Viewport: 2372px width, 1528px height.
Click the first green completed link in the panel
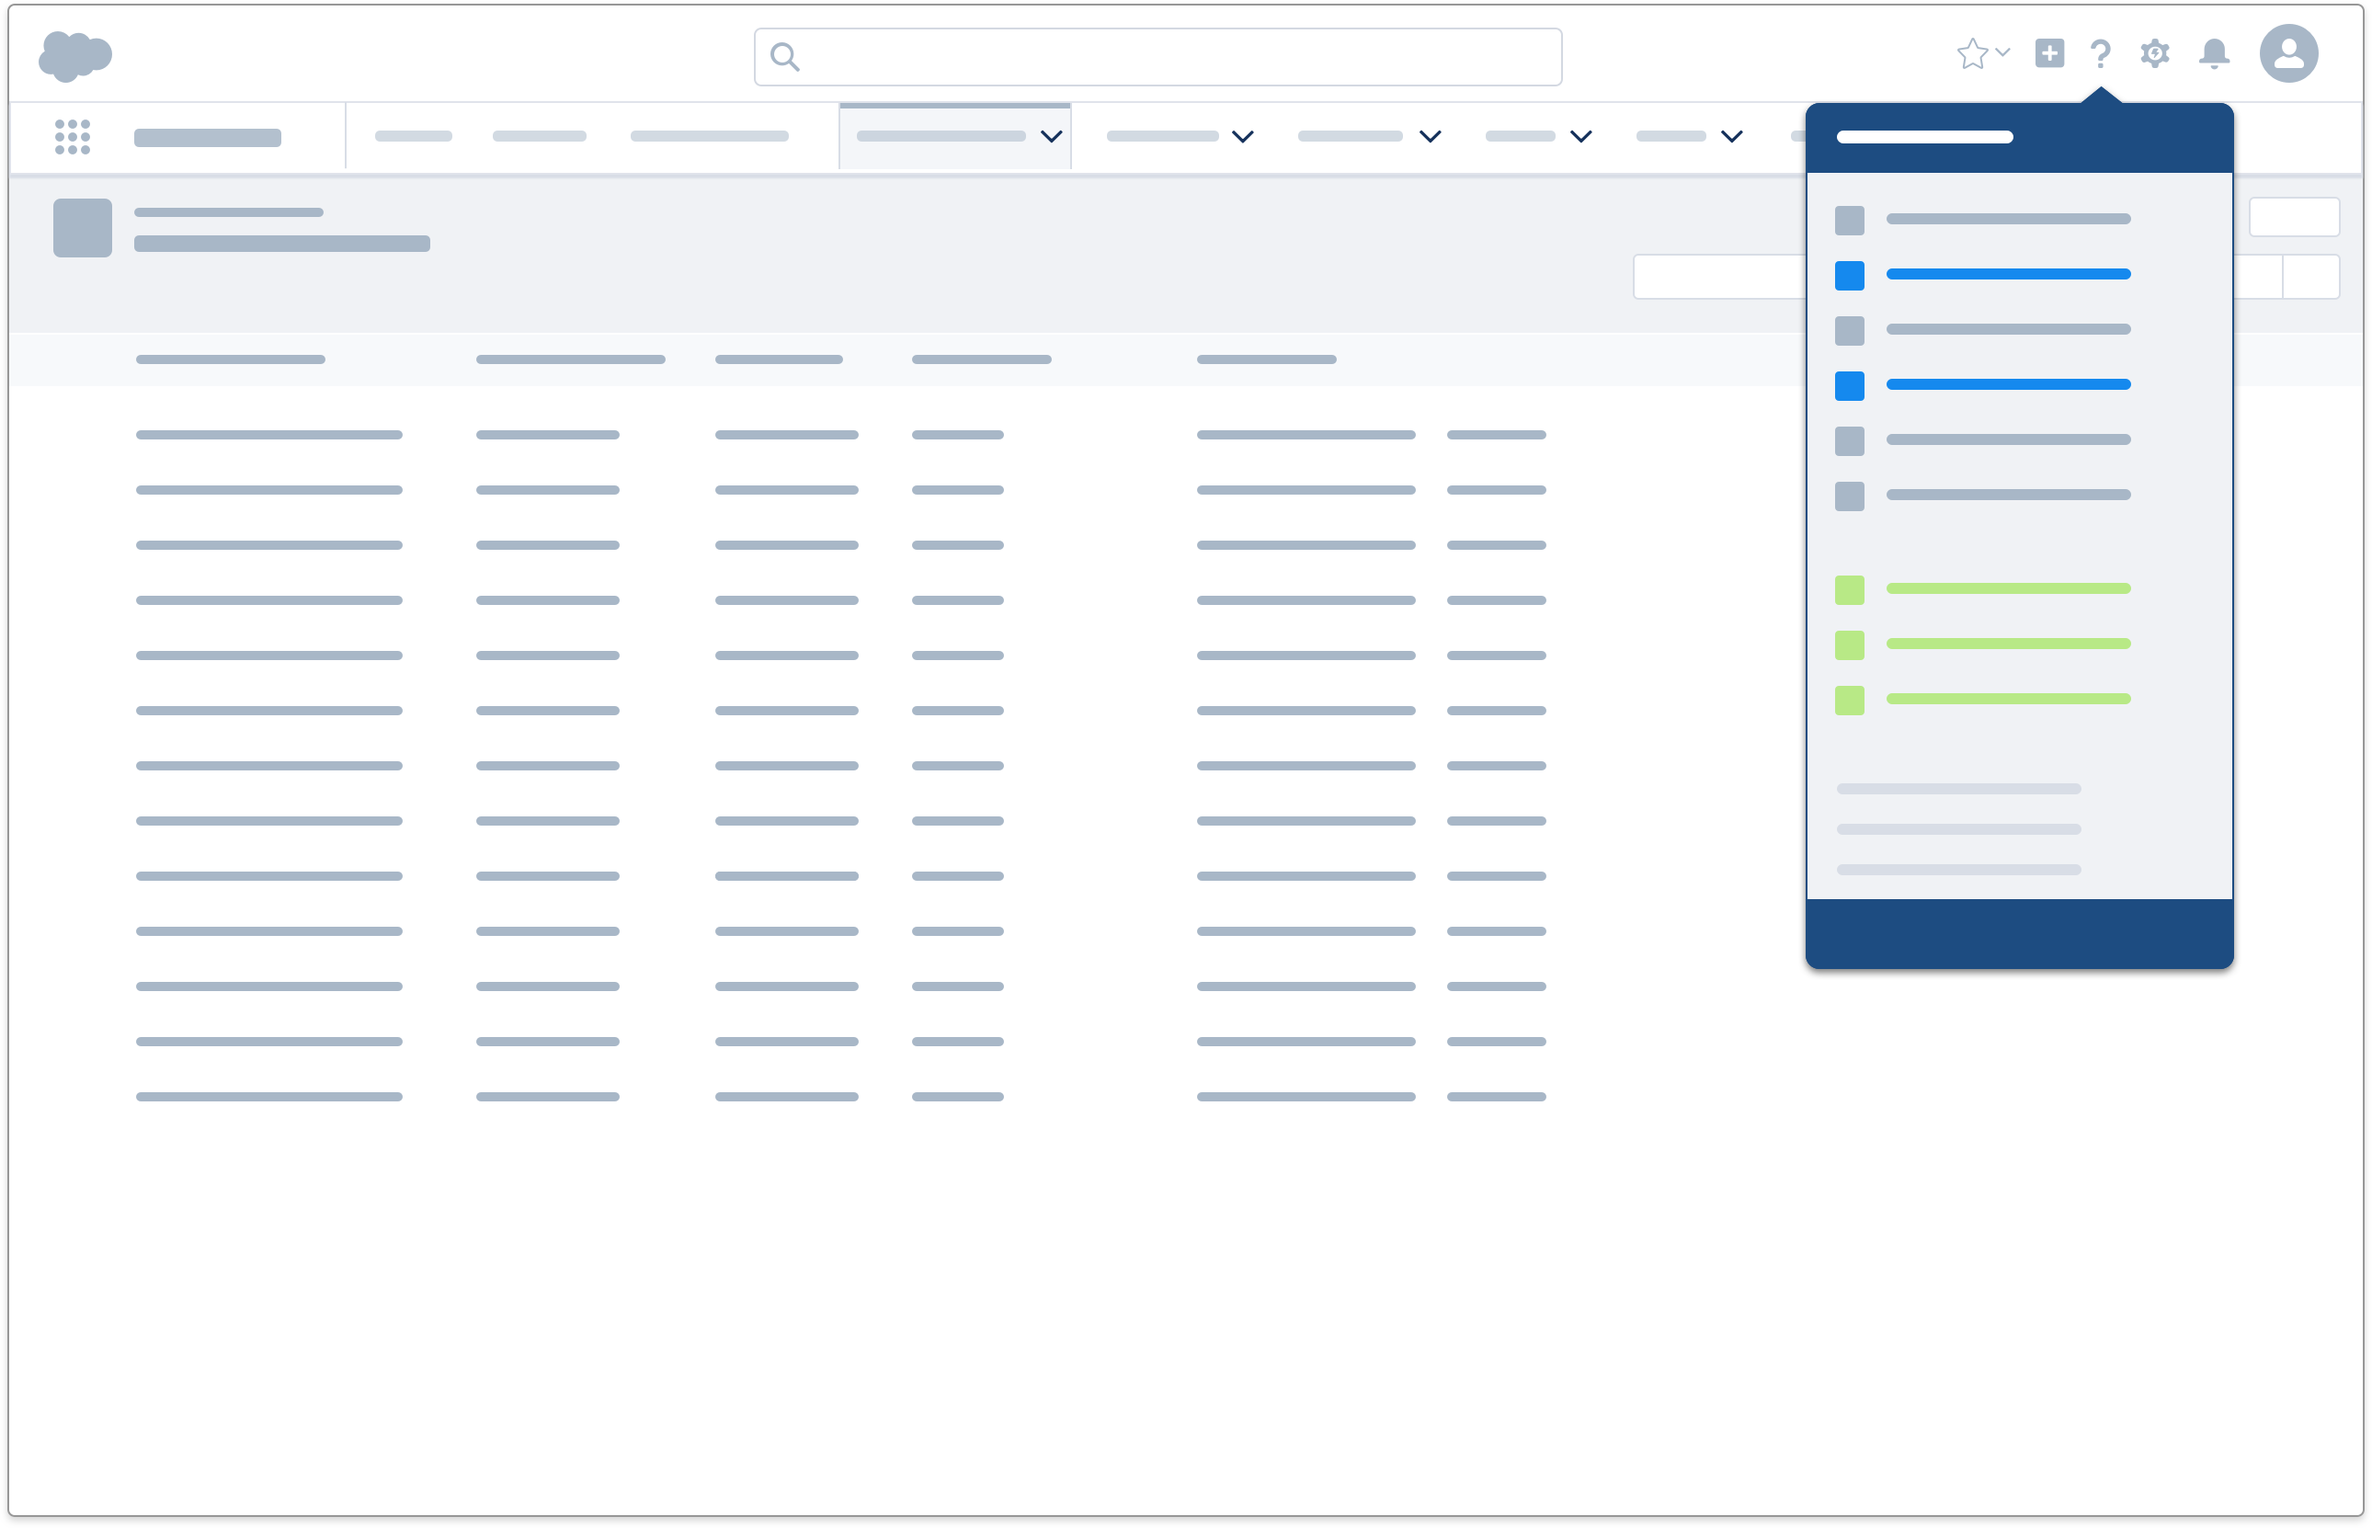2008,588
